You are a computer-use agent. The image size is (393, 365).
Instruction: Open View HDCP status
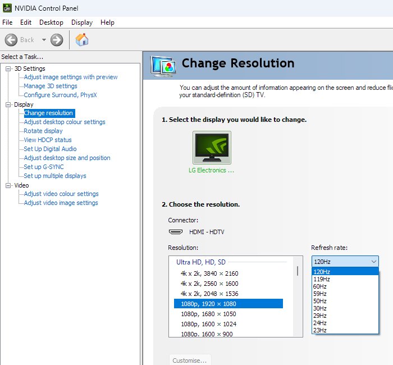[x=48, y=140]
